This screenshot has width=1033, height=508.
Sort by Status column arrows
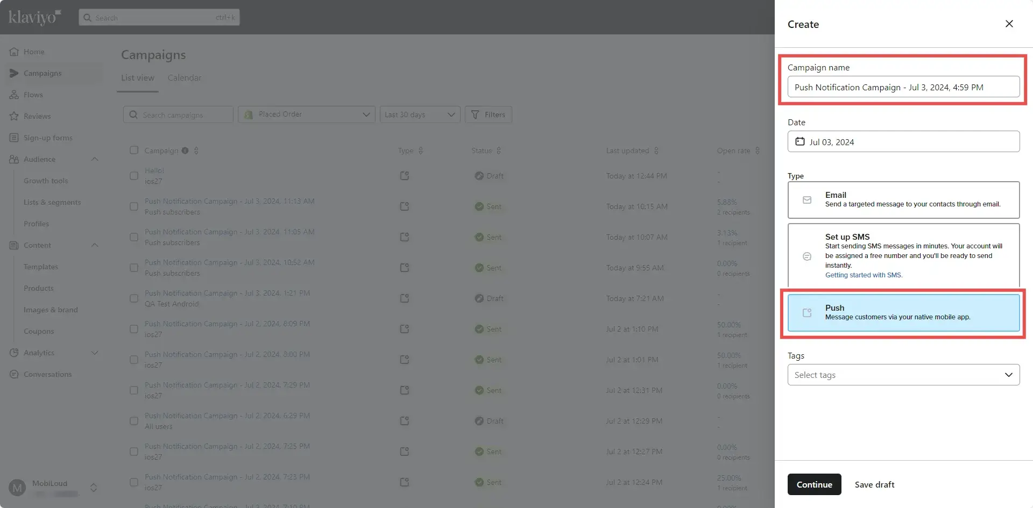pos(499,151)
